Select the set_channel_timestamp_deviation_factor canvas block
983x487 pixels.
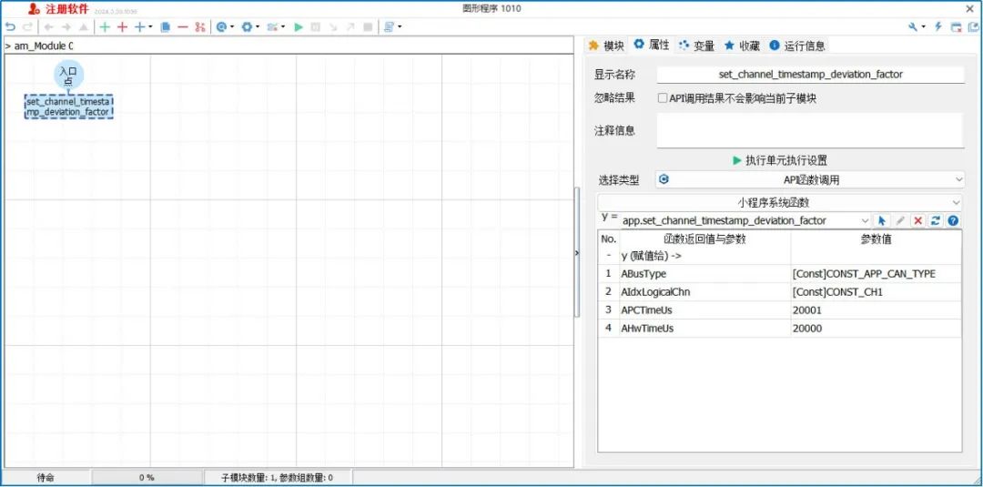point(69,107)
